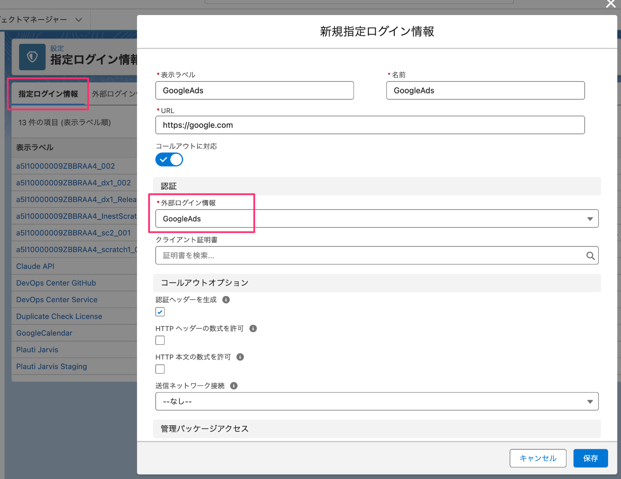Click the 13 件の項目 list count text

pos(65,122)
